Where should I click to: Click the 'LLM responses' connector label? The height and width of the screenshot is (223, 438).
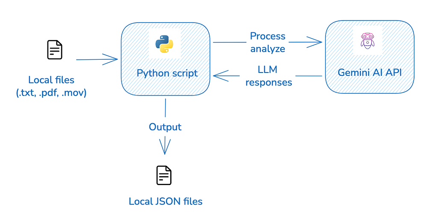(x=269, y=76)
